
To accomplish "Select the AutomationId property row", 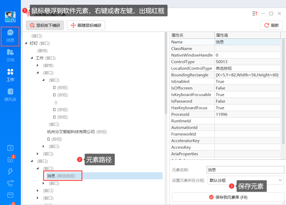I will (x=225, y=127).
